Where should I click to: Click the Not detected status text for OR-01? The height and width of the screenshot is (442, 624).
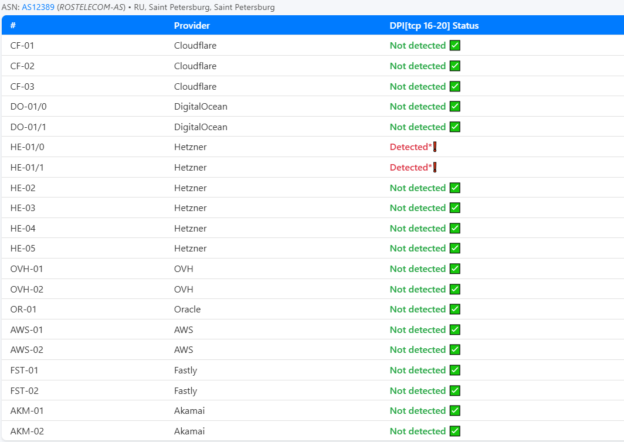(418, 309)
